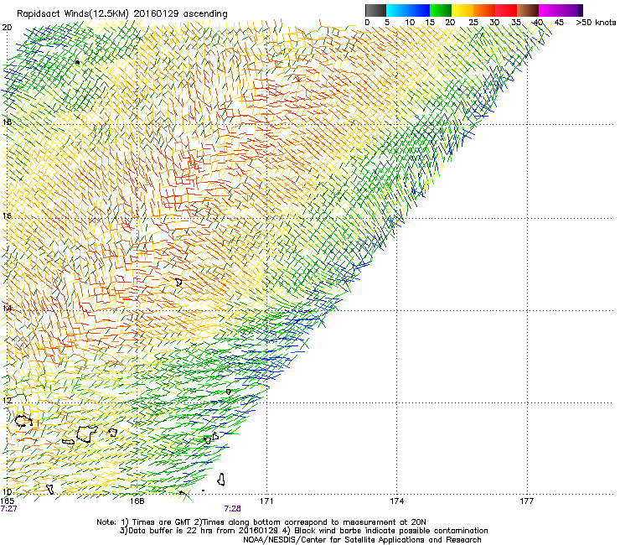Click the cyan-blue 5-15 knots color segment
The width and height of the screenshot is (620, 545).
[x=408, y=10]
